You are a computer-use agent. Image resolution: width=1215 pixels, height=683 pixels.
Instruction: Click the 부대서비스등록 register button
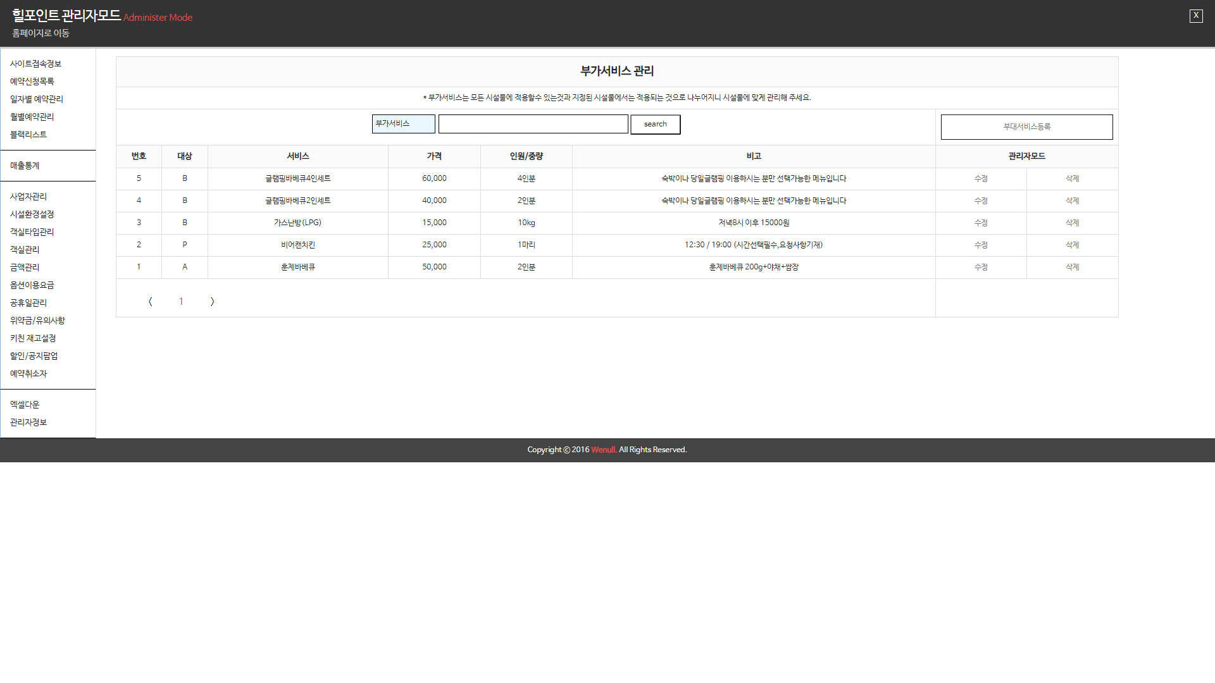click(1026, 127)
